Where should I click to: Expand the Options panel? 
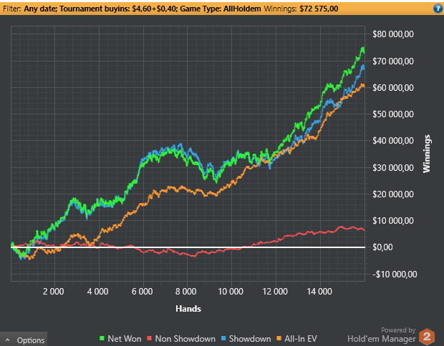[24, 340]
